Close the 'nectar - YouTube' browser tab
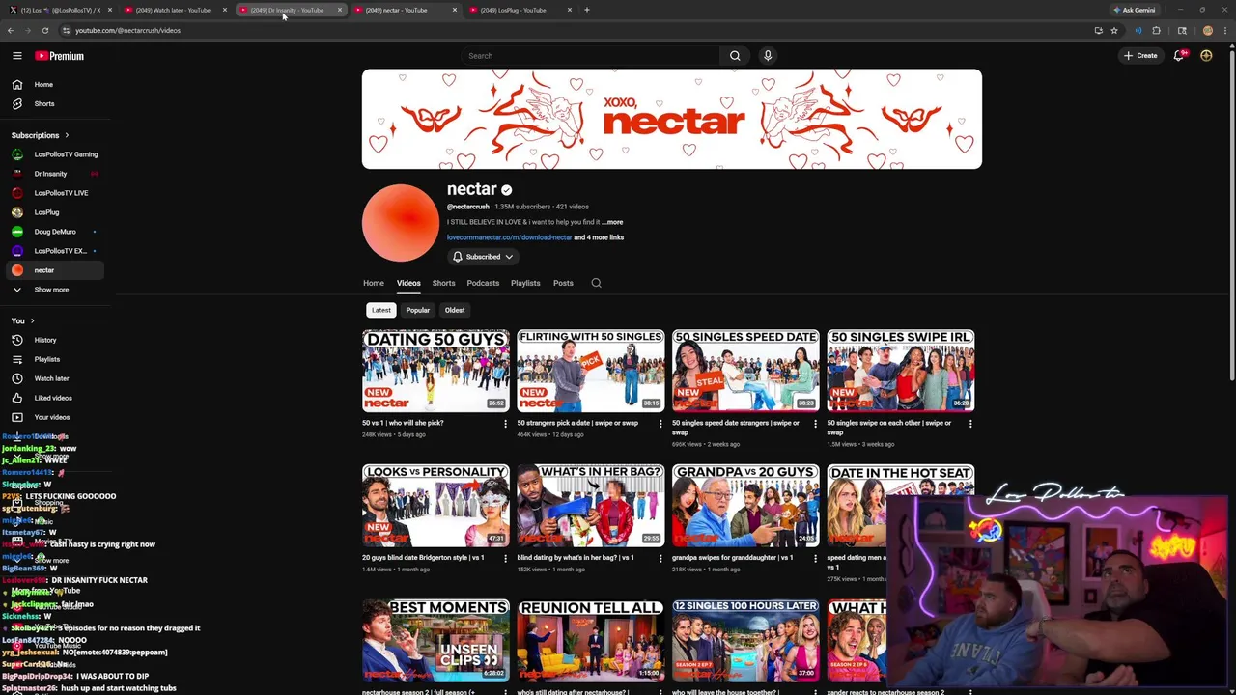The image size is (1236, 695). click(x=454, y=10)
